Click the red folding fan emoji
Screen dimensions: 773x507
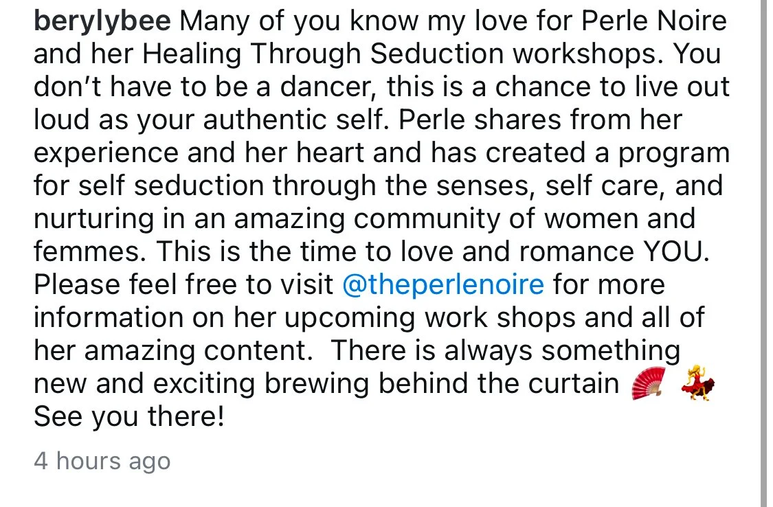tap(649, 383)
